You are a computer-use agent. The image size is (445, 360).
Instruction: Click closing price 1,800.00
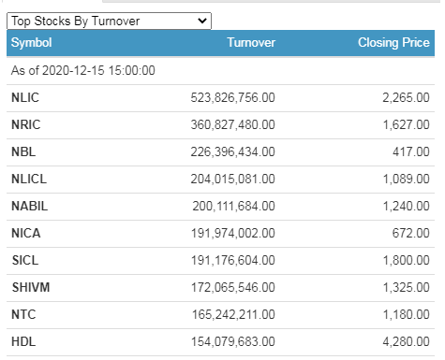tap(407, 260)
